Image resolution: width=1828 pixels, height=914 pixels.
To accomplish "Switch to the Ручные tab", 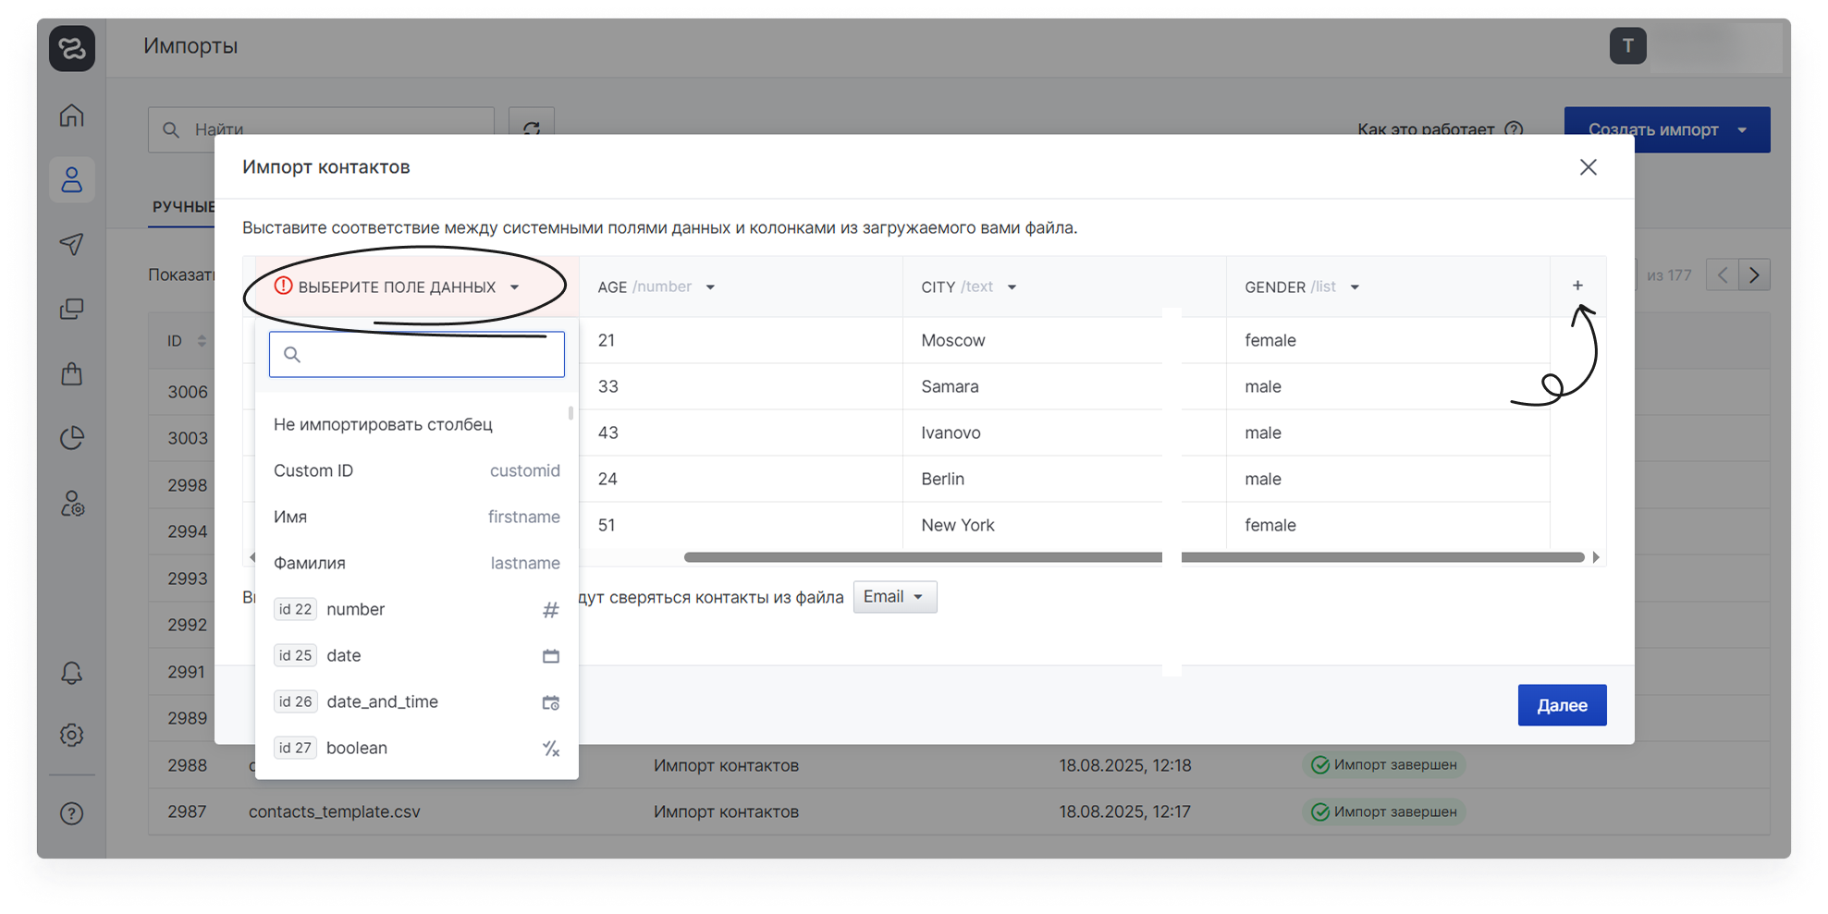I will [183, 206].
